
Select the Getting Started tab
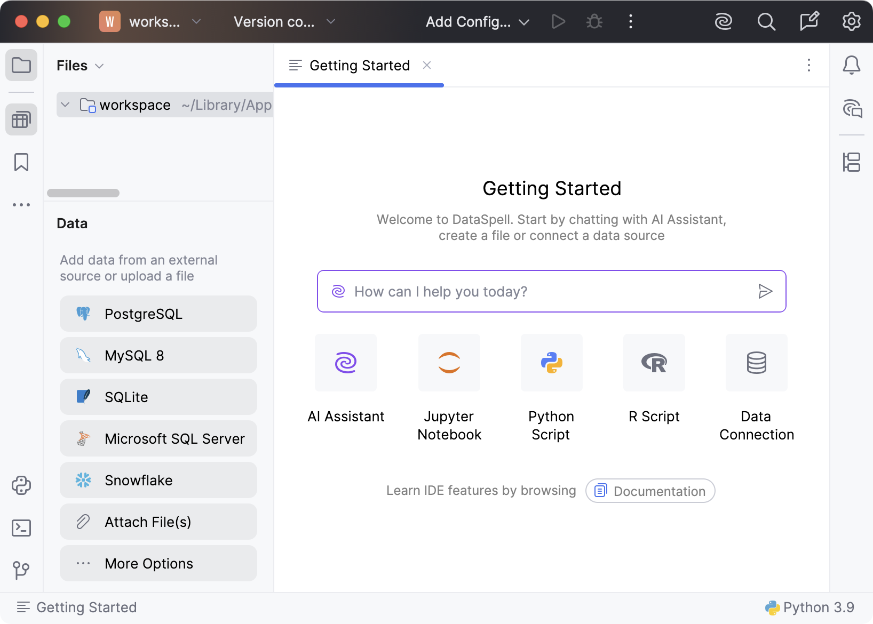359,66
